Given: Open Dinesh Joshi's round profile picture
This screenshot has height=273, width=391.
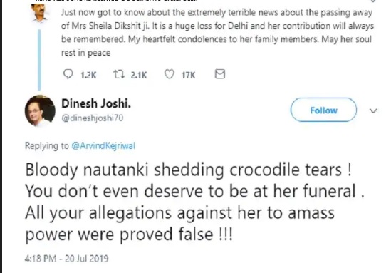Looking at the screenshot, I should (40, 110).
